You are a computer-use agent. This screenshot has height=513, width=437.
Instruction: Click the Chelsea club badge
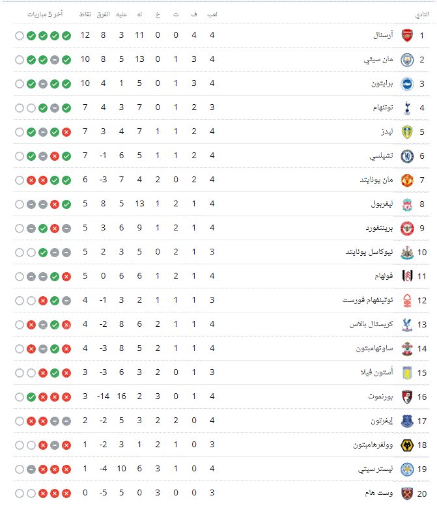[407, 156]
